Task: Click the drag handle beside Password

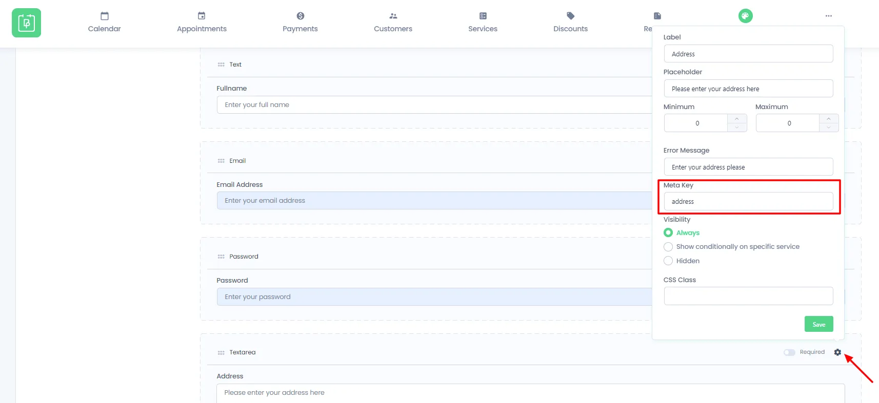Action: click(x=221, y=257)
